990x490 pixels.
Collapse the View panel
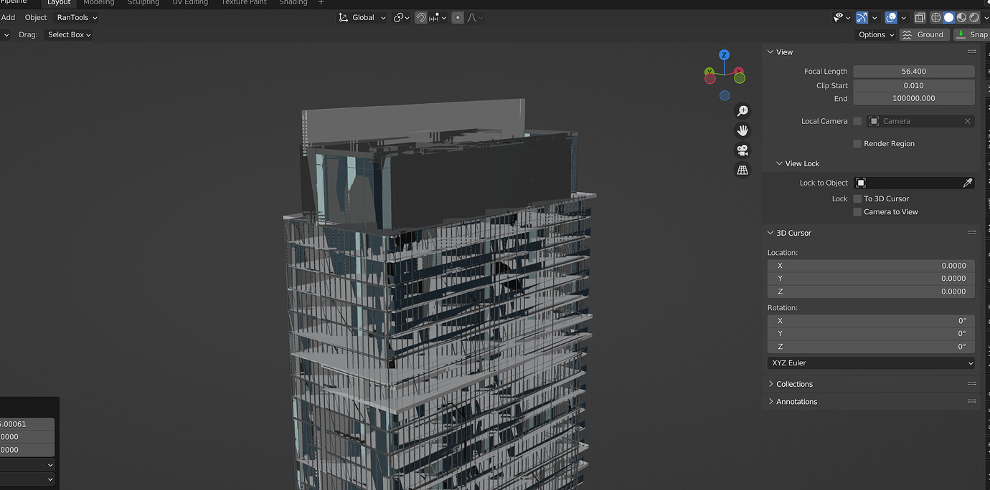[770, 52]
